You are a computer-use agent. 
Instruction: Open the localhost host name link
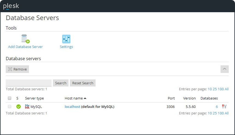coord(72,107)
